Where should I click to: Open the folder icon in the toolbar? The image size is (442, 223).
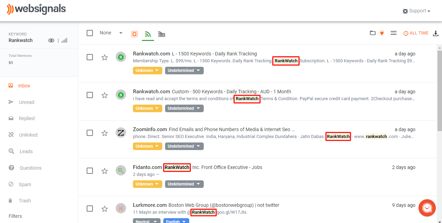pyautogui.click(x=373, y=33)
